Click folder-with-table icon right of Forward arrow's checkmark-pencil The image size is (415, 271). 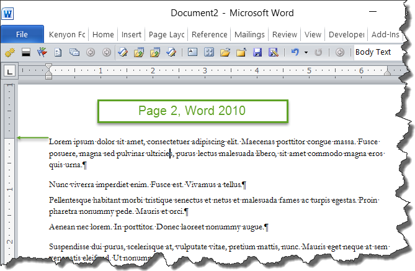(139, 52)
